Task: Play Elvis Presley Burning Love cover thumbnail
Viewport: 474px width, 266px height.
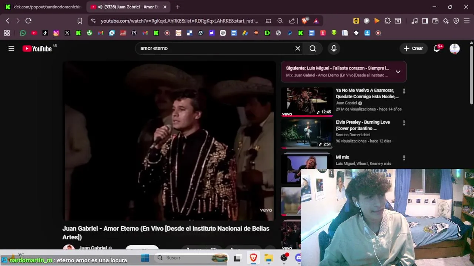Action: click(x=307, y=134)
